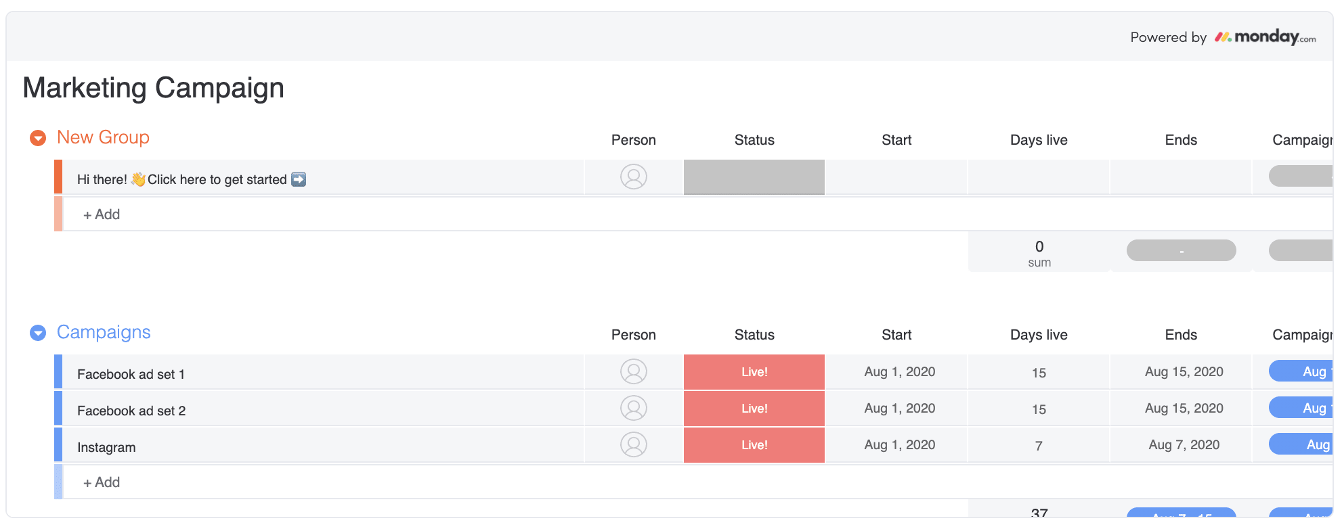The width and height of the screenshot is (1342, 529).
Task: Open the Facebook ad set 2 item
Action: [131, 411]
